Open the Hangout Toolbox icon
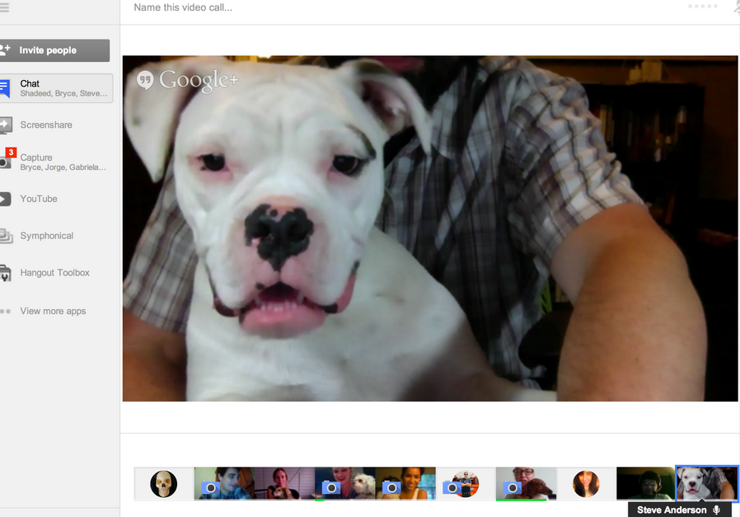The height and width of the screenshot is (517, 740). [5, 273]
